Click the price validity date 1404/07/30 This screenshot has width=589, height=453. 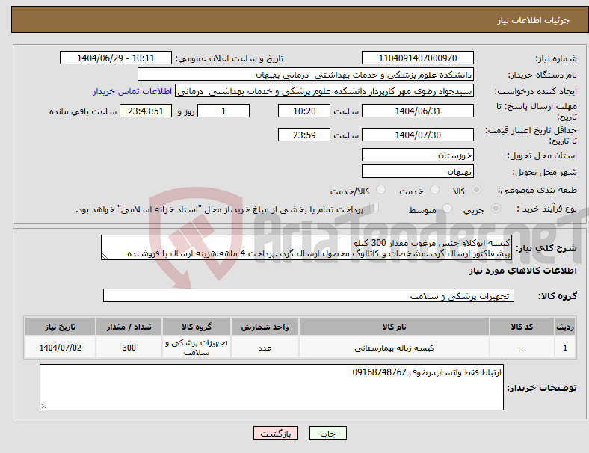[417, 135]
